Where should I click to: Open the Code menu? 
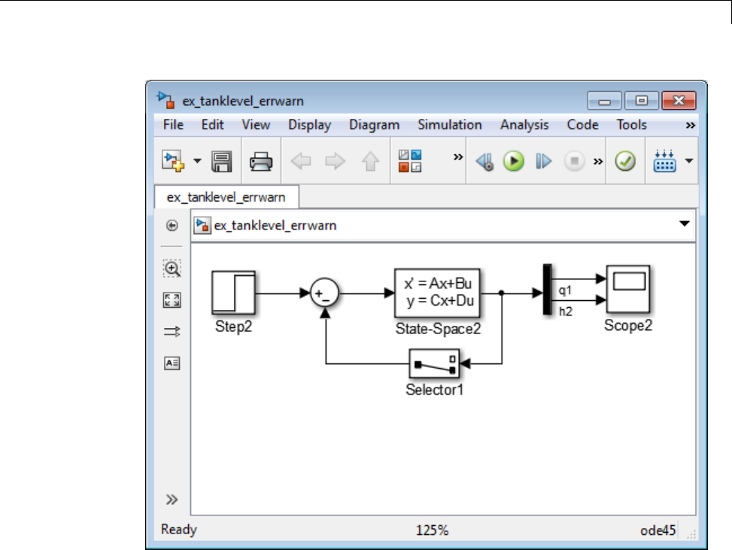[x=582, y=125]
